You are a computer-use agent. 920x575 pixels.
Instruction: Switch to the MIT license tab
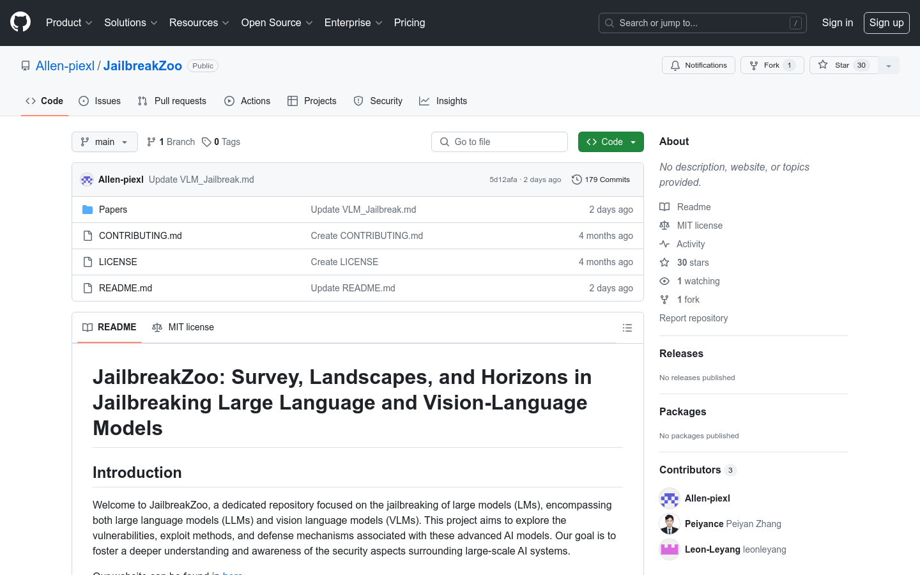coord(183,327)
